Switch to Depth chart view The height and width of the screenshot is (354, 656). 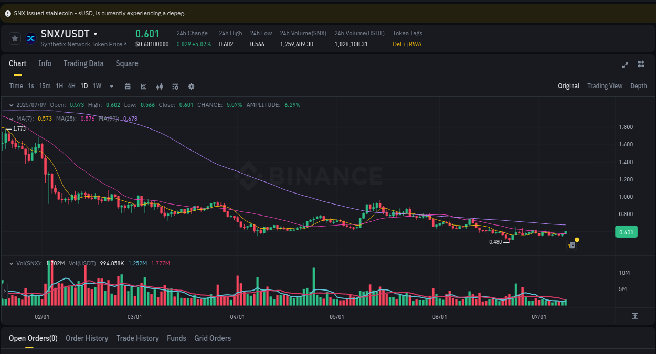tap(639, 85)
